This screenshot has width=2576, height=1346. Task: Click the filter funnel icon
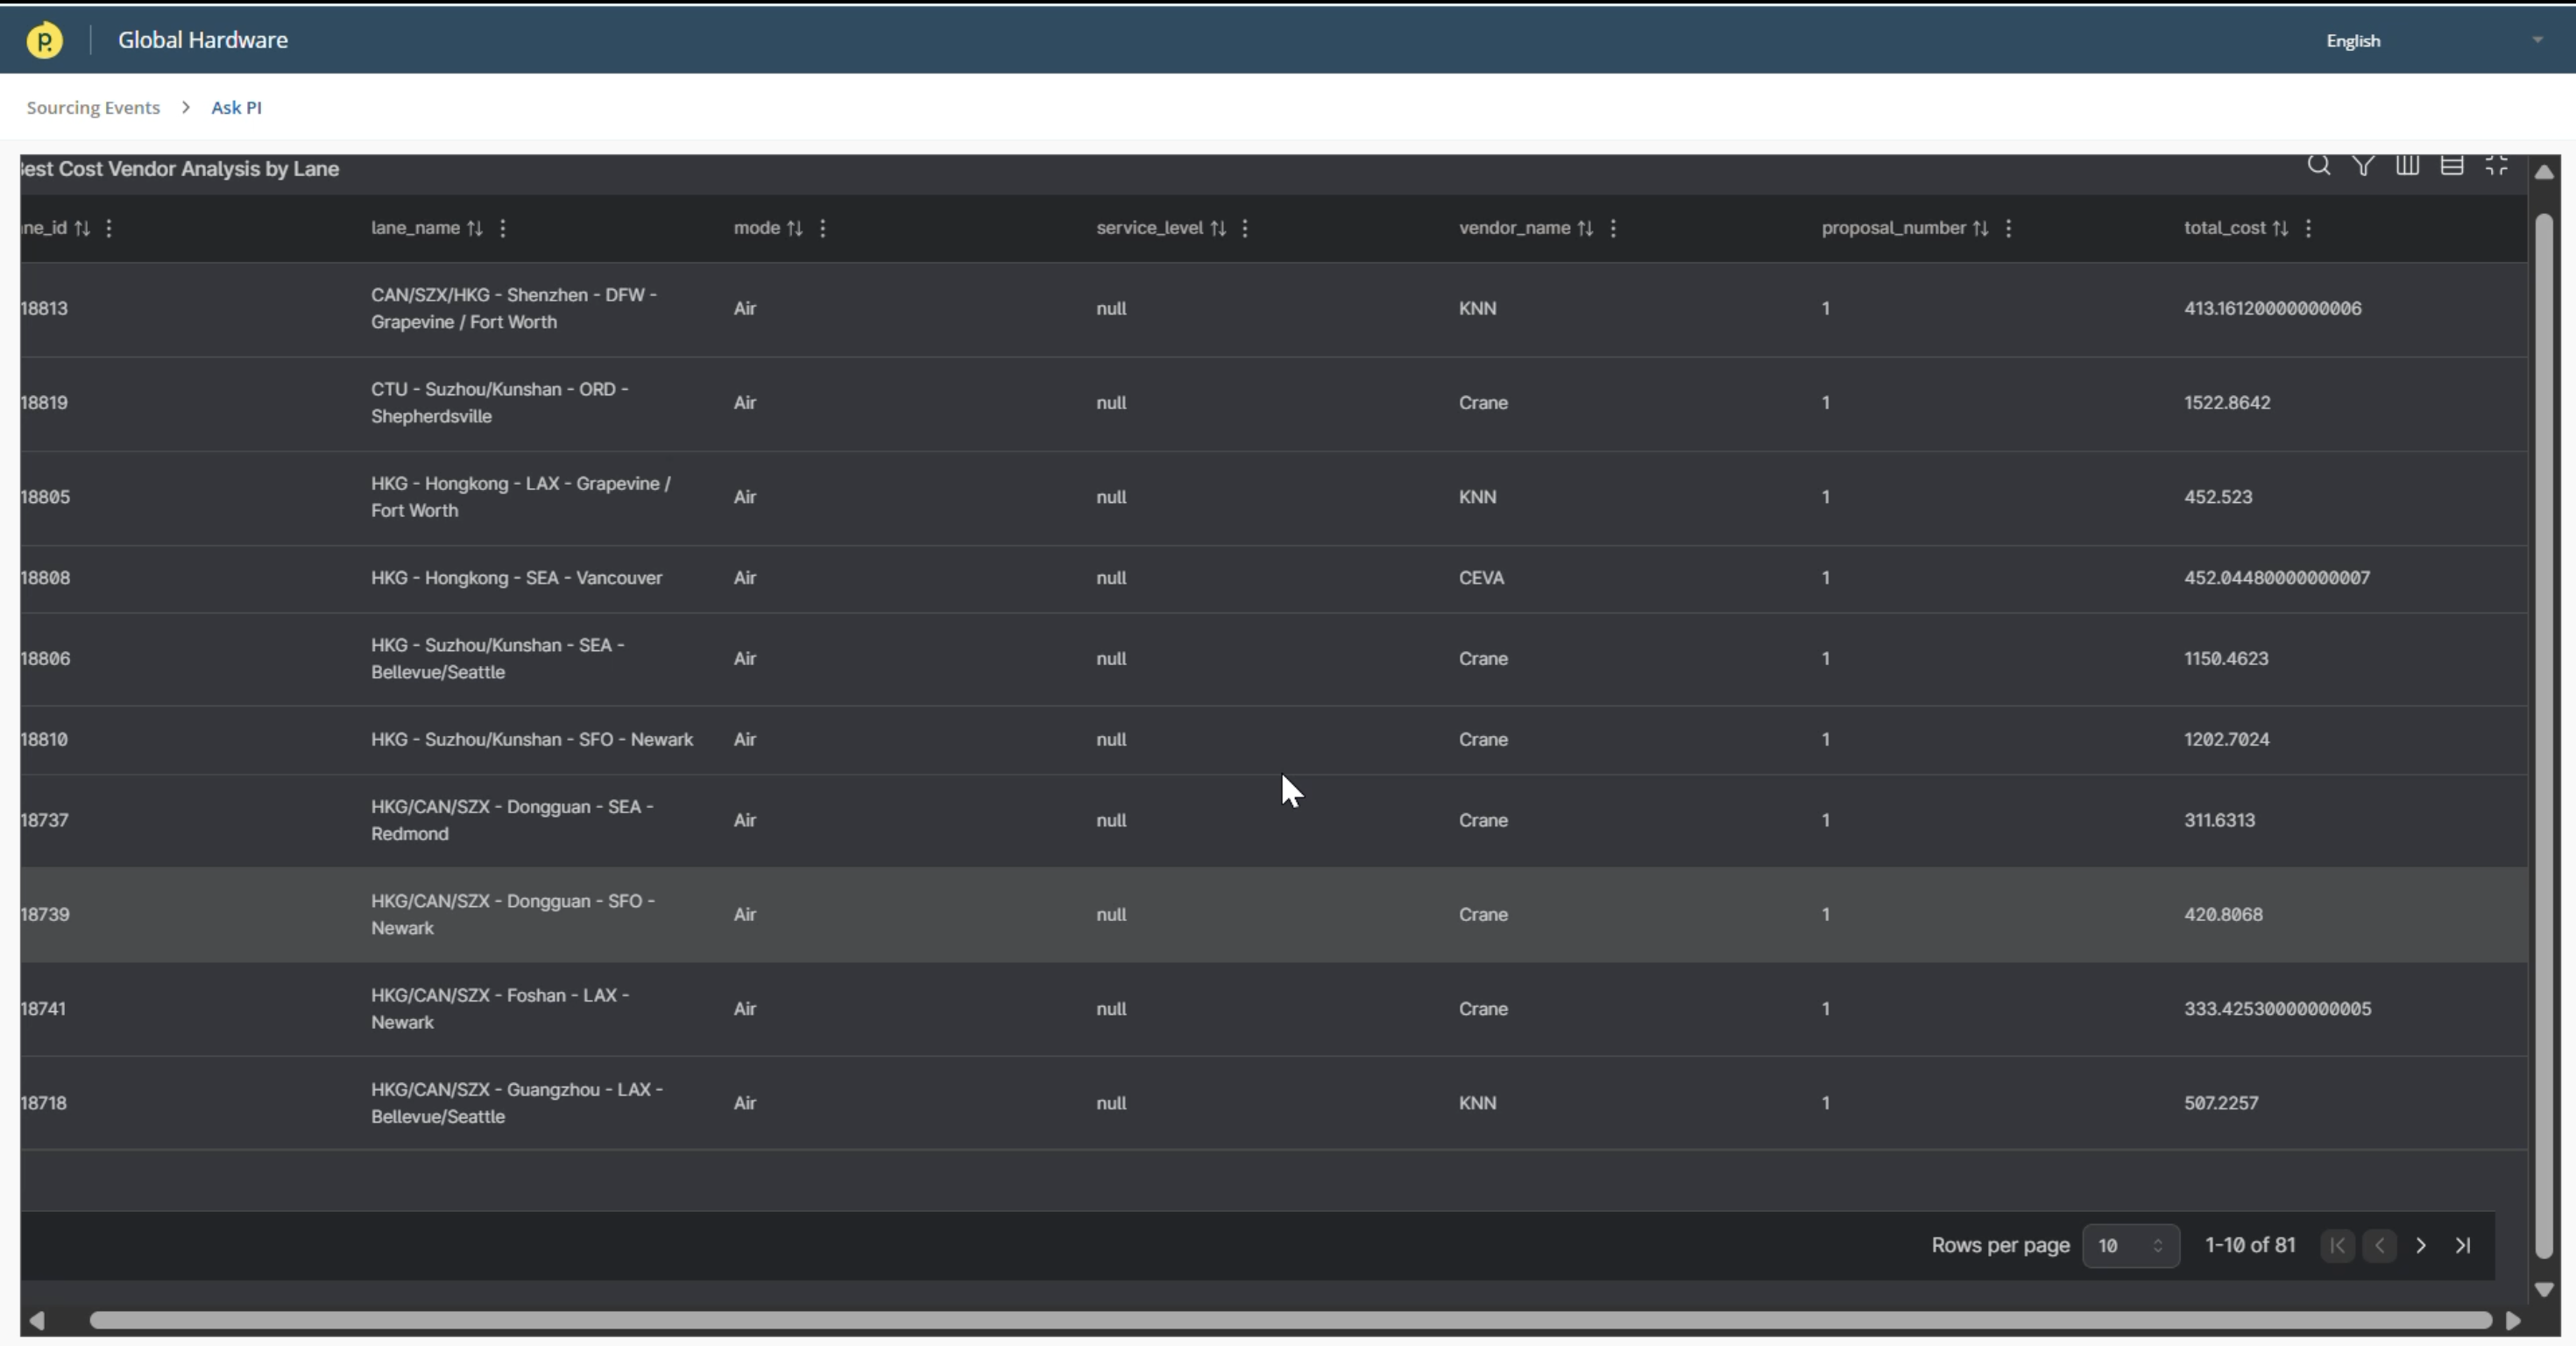coord(2363,165)
